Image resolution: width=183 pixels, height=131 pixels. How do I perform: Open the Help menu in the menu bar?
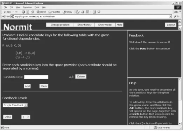pyautogui.click(x=44, y=7)
